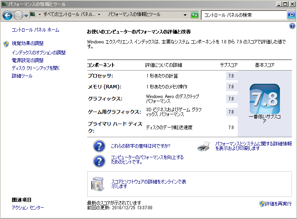Viewport: 297px width, 219px height.
Task: Open コンピューターのパフォーマンスを向上する hints link
Action: click(x=147, y=160)
